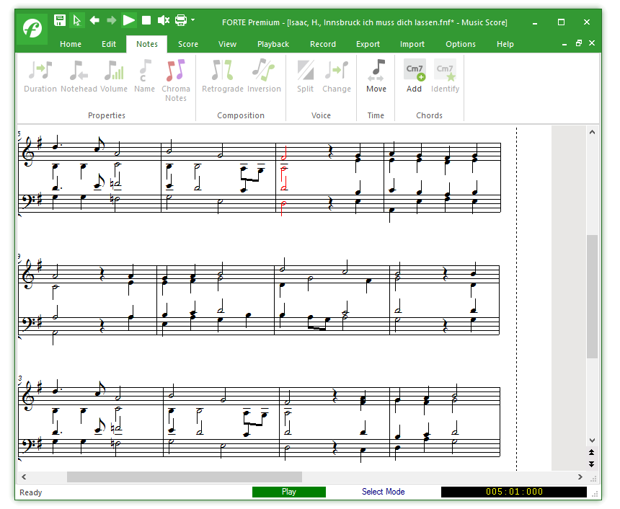Click the horizontal scrollbar thumb
The width and height of the screenshot is (620, 509).
click(185, 477)
